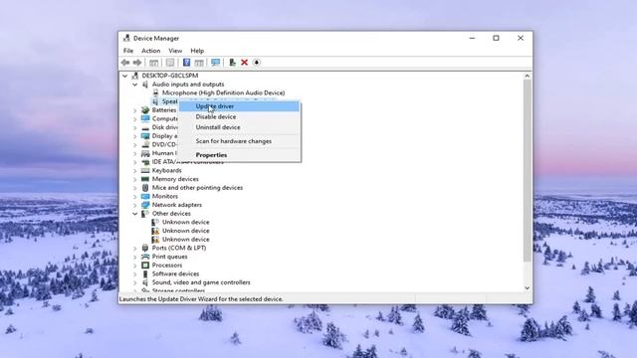Click the red X Uninstall device icon

click(x=244, y=63)
